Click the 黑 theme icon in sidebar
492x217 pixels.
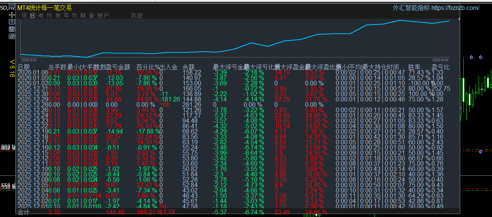click(12, 29)
